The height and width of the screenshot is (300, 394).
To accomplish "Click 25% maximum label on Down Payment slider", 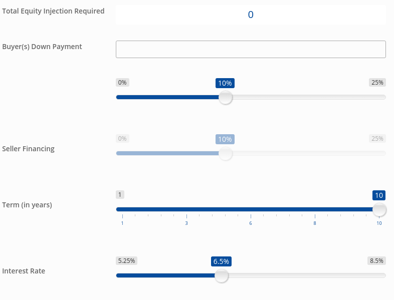I will pos(377,83).
